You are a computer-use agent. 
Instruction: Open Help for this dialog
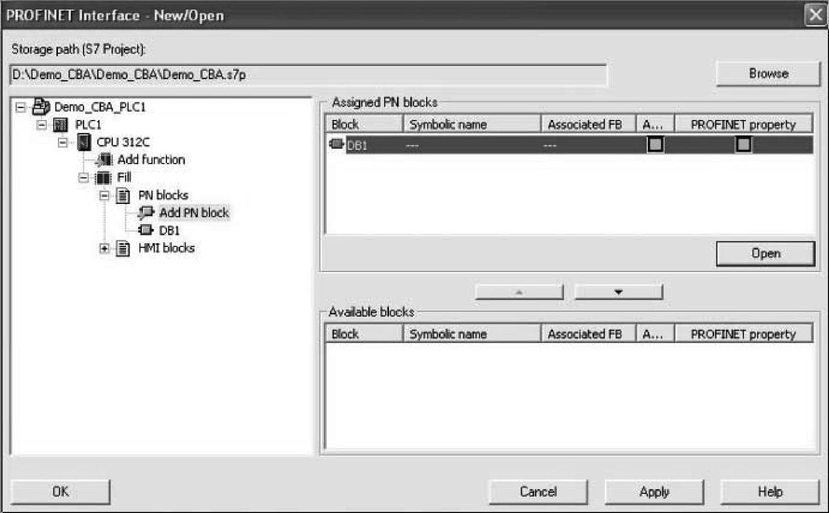(x=770, y=492)
